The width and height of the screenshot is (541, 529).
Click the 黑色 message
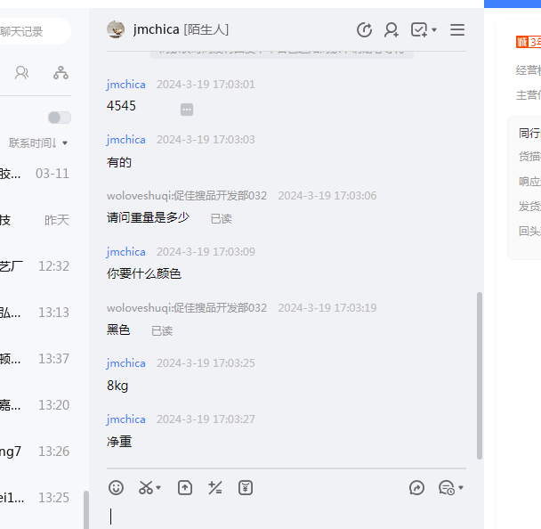[x=118, y=330]
